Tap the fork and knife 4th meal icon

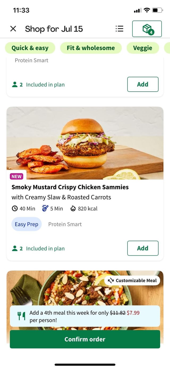[x=21, y=316]
